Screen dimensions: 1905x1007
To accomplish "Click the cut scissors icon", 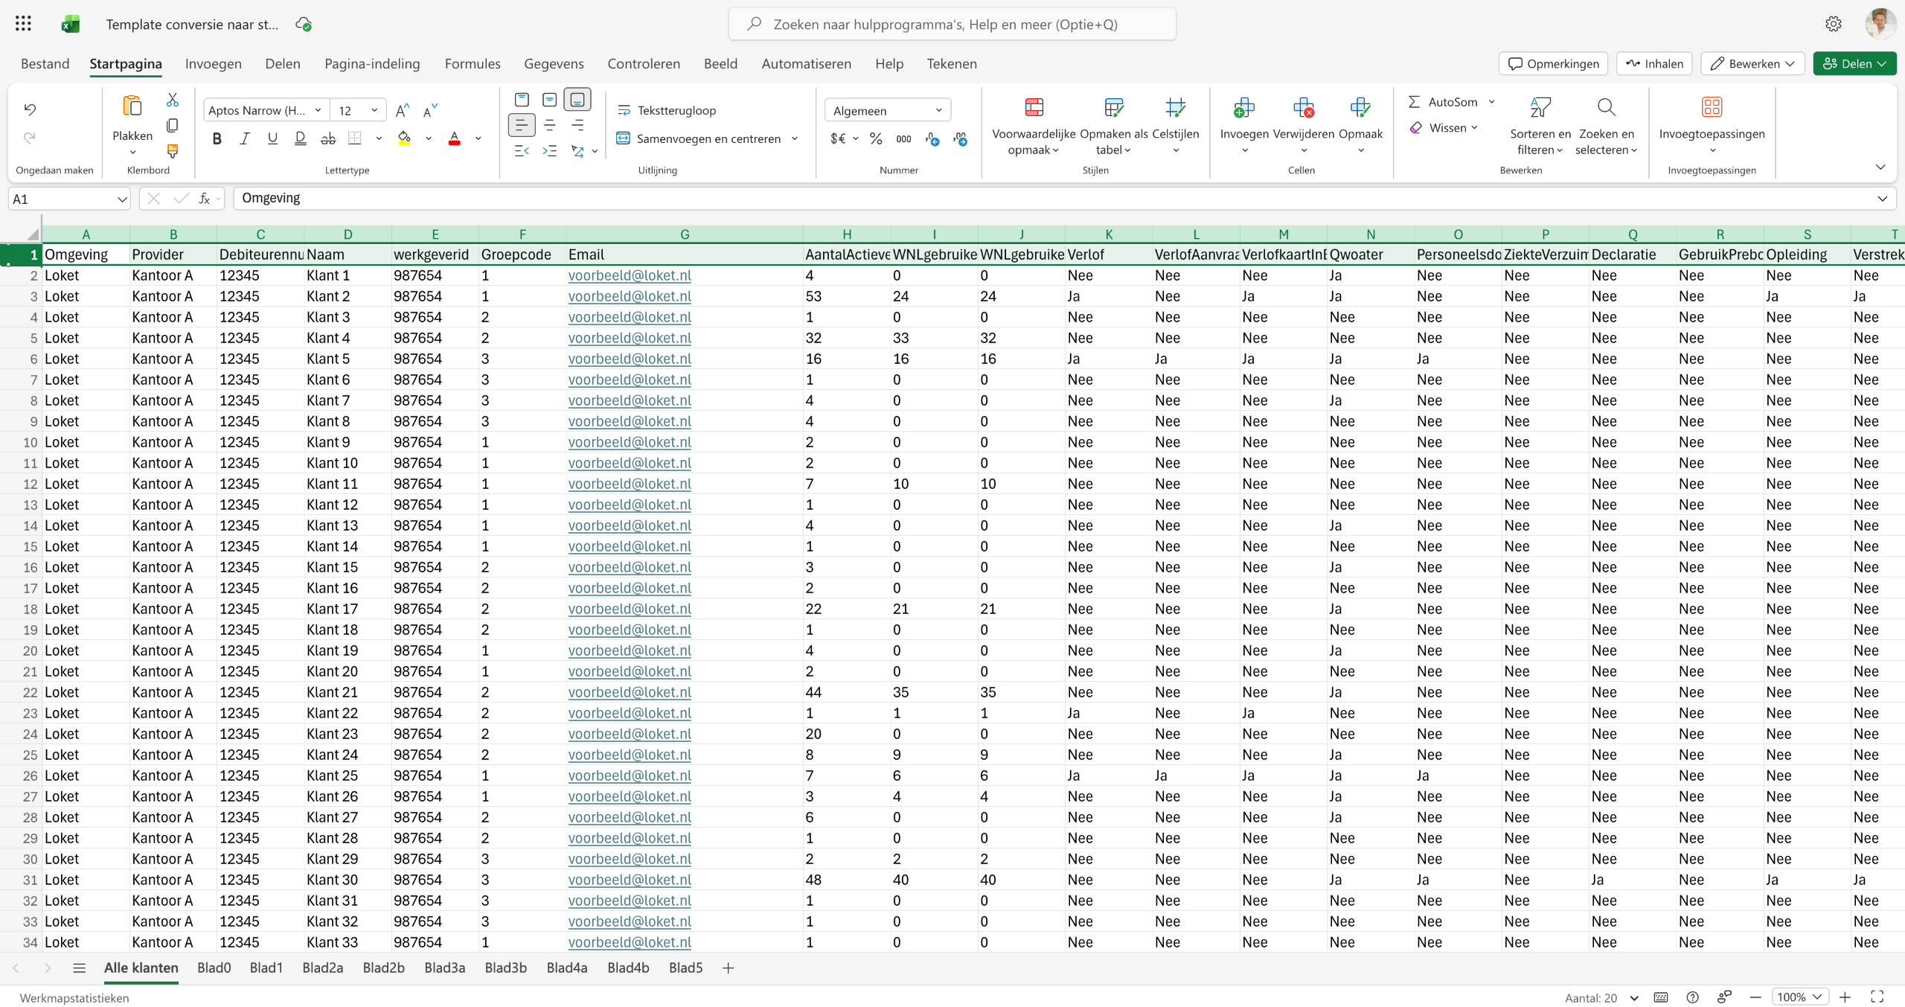I will (173, 100).
